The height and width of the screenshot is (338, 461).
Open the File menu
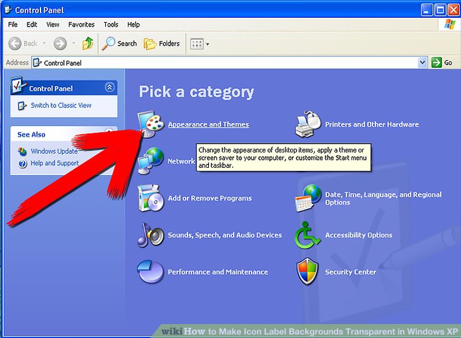pos(13,25)
